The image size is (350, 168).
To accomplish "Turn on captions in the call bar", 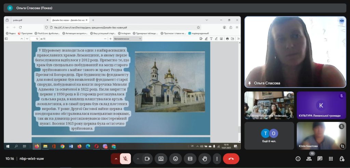I will tap(190, 159).
